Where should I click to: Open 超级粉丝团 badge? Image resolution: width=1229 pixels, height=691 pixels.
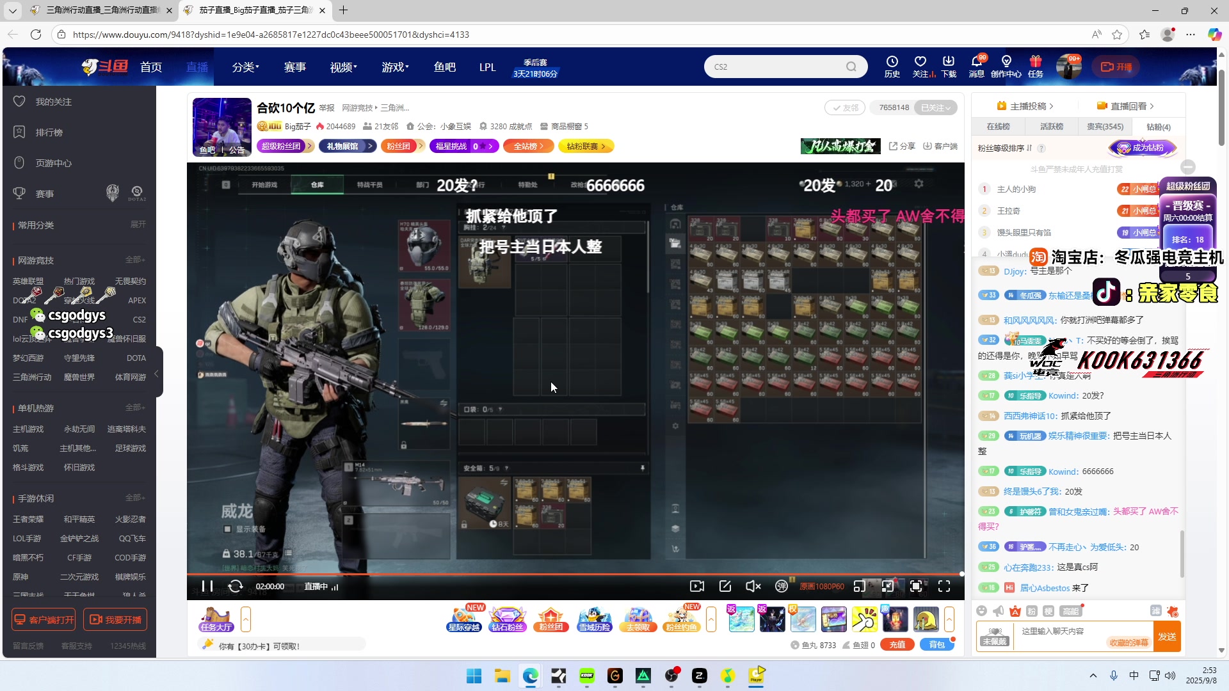tap(285, 147)
